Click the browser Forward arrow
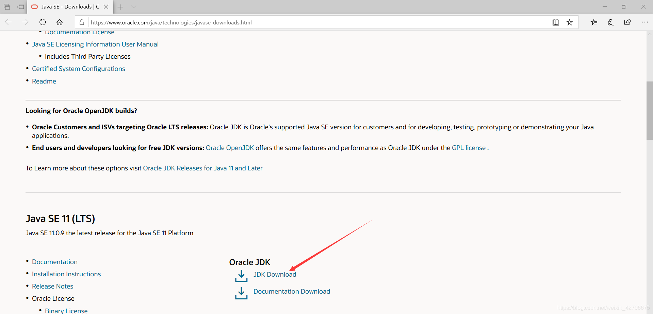Screen dimensions: 653x314 pos(26,22)
